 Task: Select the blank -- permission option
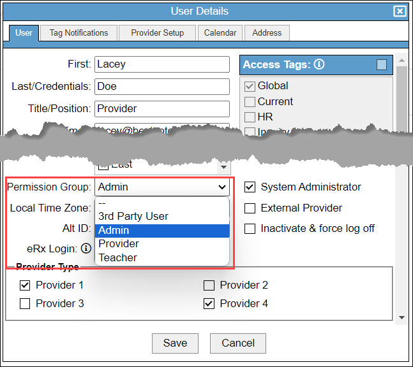[x=162, y=203]
